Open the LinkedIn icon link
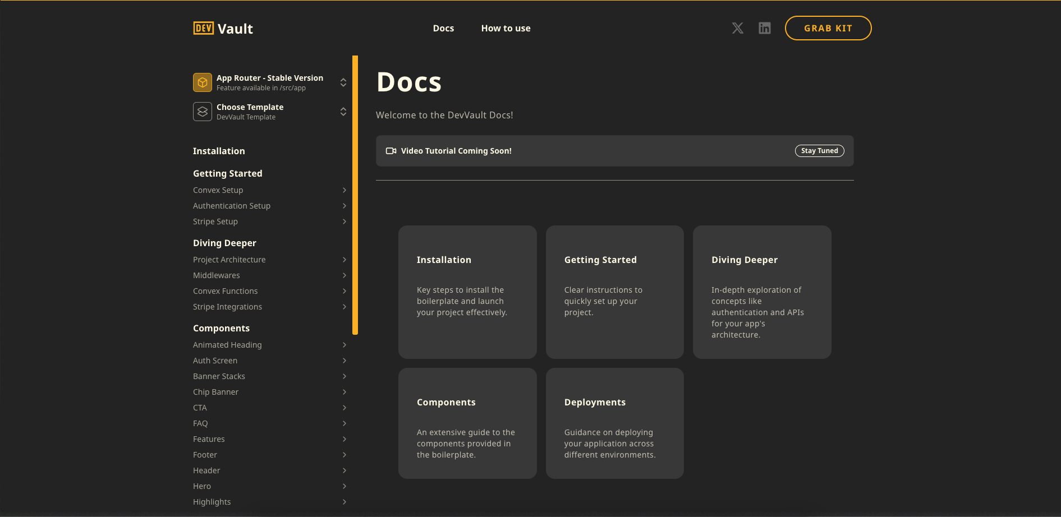This screenshot has width=1061, height=517. 765,28
